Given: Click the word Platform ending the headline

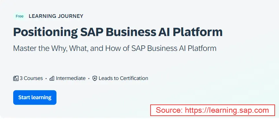Looking at the screenshot, I should tap(198, 32).
